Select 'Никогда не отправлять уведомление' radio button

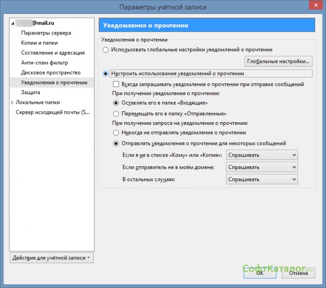point(116,133)
